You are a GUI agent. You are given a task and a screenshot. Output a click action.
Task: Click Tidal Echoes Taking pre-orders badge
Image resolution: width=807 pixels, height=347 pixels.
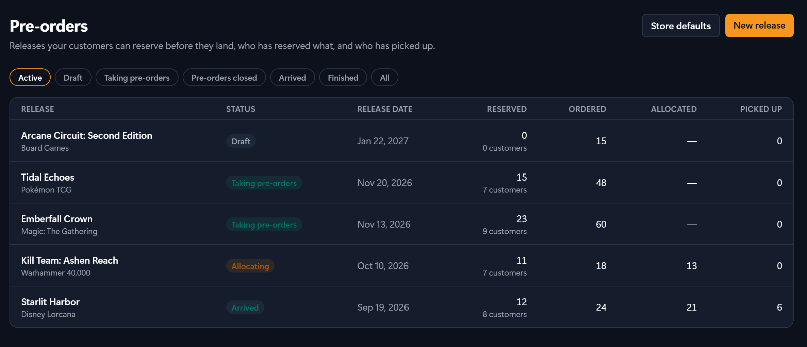click(x=264, y=183)
